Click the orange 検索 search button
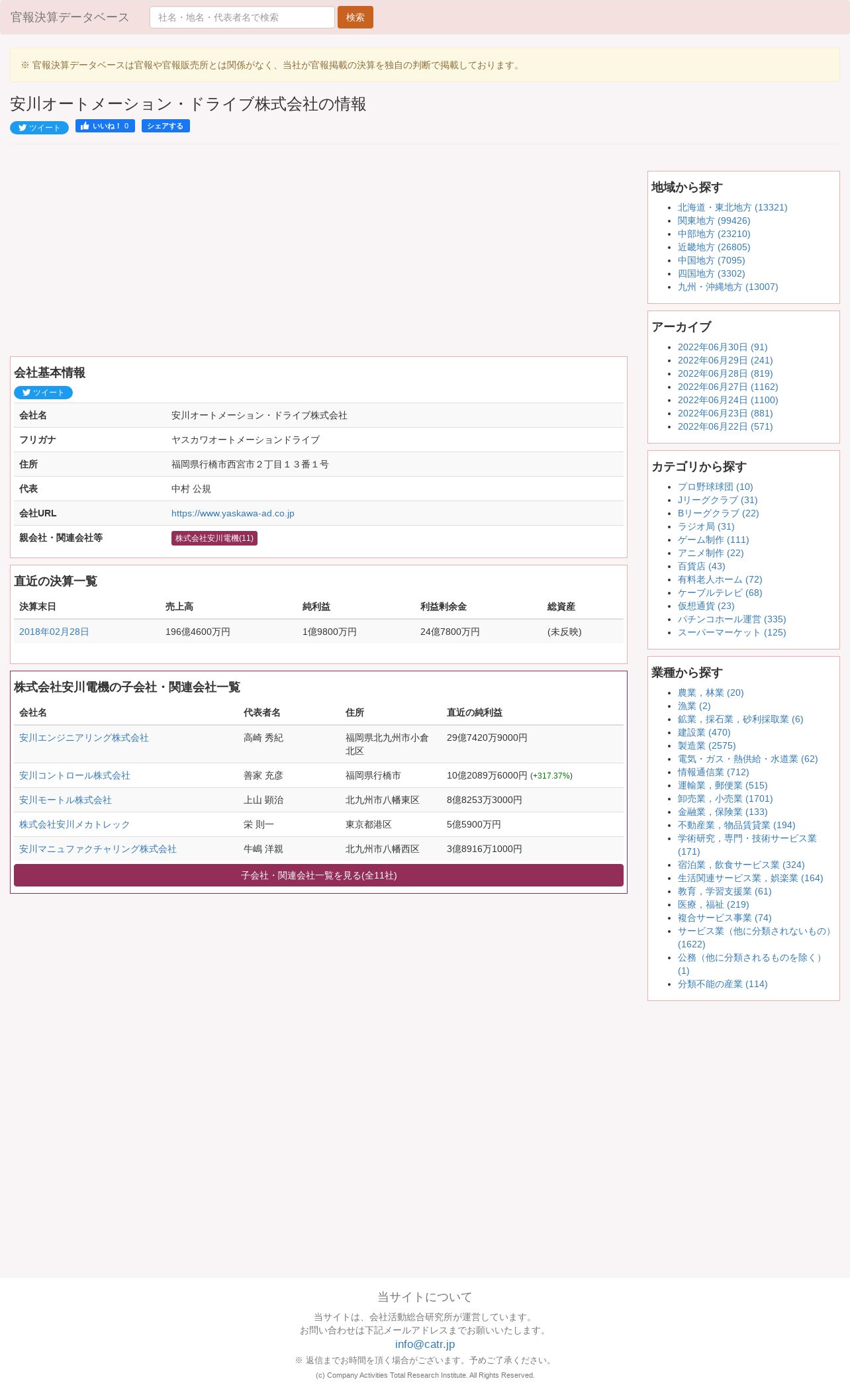The width and height of the screenshot is (850, 1387). [355, 17]
